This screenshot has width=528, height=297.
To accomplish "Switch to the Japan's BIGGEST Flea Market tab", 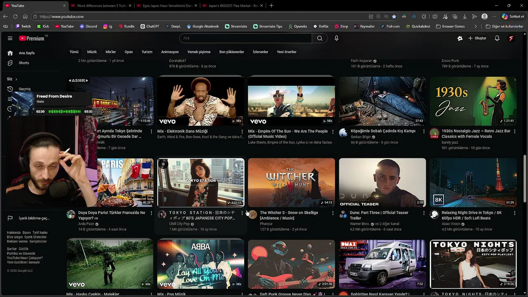I will coord(233,6).
